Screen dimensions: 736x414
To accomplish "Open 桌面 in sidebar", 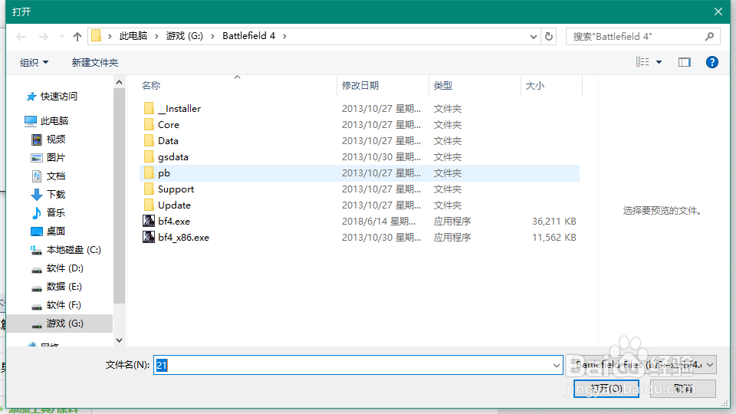I will coord(55,231).
